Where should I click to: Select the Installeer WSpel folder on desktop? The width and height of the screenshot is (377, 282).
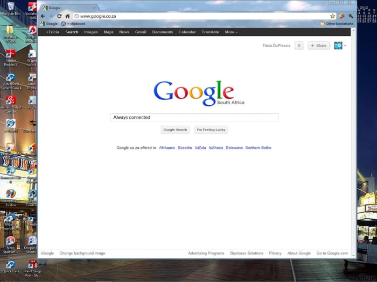pos(11,34)
